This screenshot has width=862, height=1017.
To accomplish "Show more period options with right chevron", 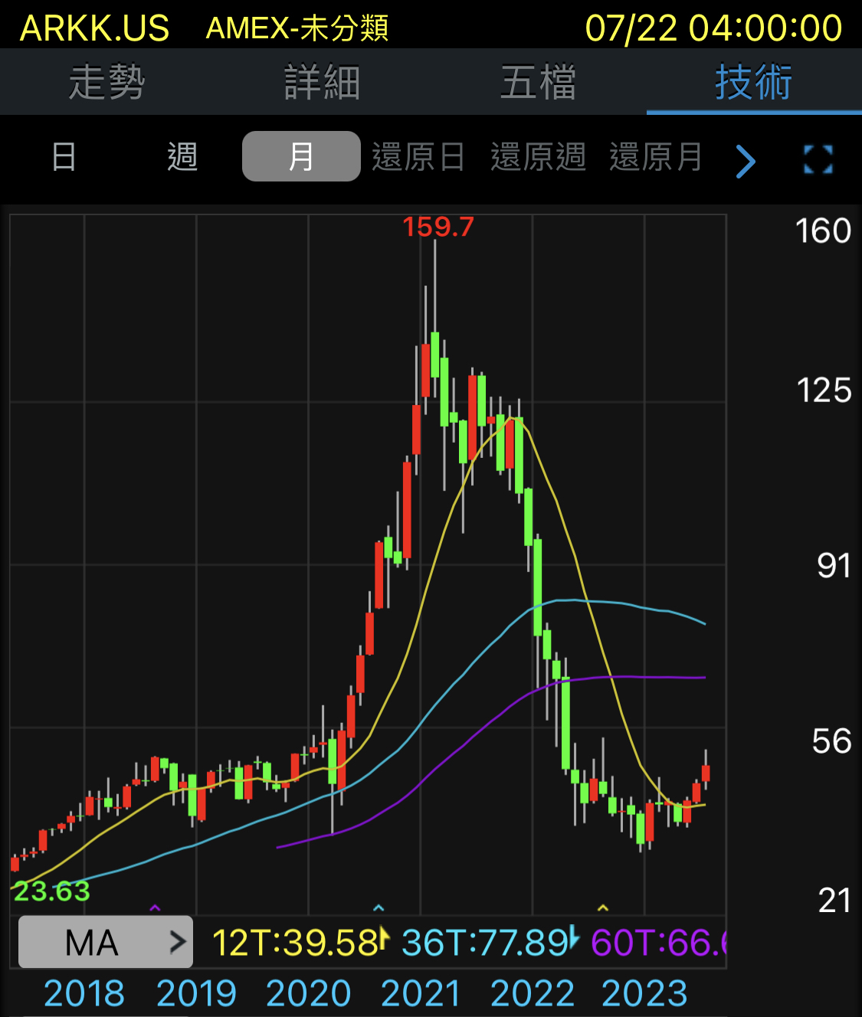I will [x=746, y=161].
